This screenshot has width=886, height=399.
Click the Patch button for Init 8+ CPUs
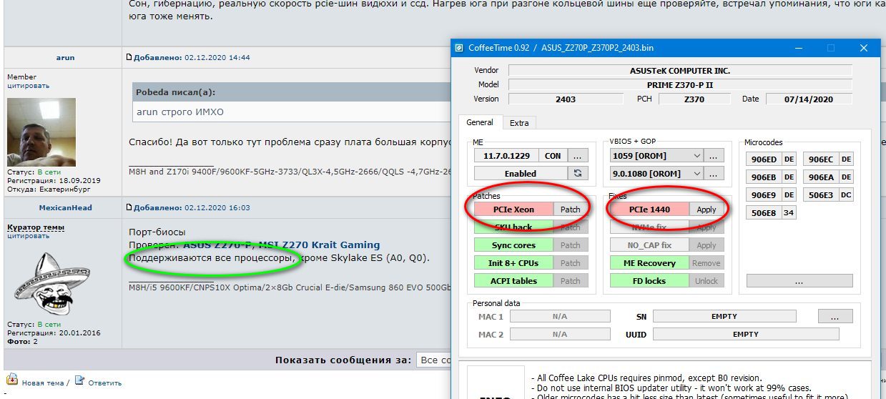click(570, 263)
